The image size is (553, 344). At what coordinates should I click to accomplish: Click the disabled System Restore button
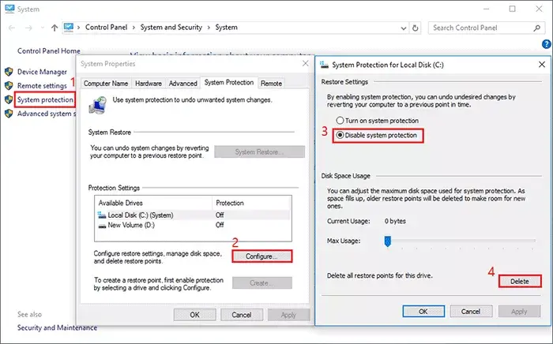[260, 151]
